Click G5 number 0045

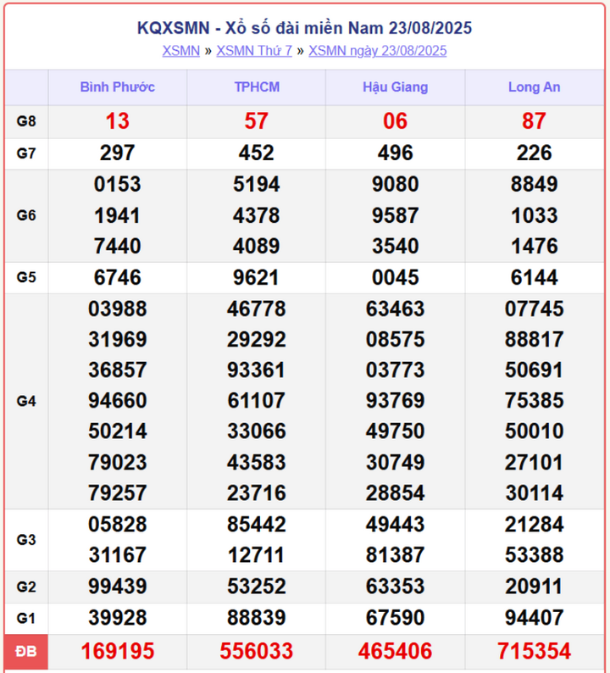click(x=395, y=277)
